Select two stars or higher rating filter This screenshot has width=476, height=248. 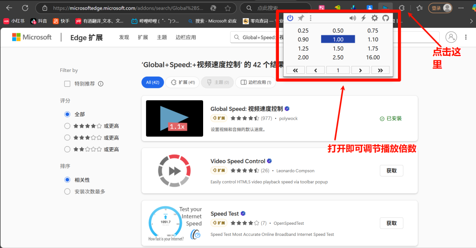pos(67,149)
